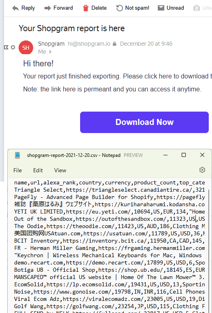Click the email subject Your Shopgram report is here
Screen dimensions: 212x313
click(x=72, y=28)
